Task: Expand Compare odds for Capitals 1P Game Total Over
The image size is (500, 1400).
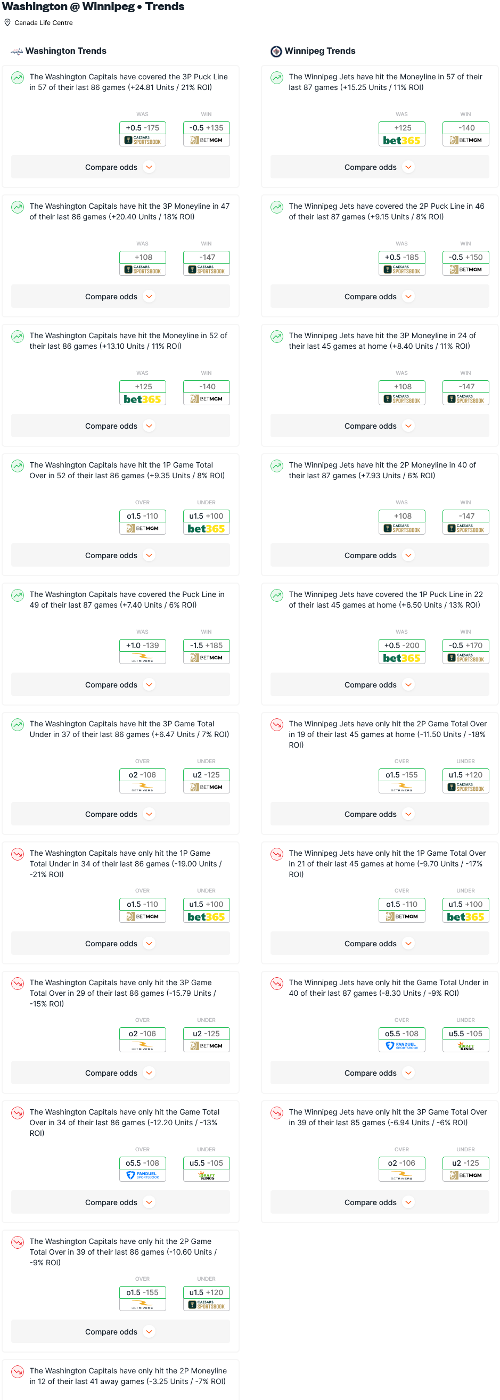Action: pyautogui.click(x=121, y=555)
